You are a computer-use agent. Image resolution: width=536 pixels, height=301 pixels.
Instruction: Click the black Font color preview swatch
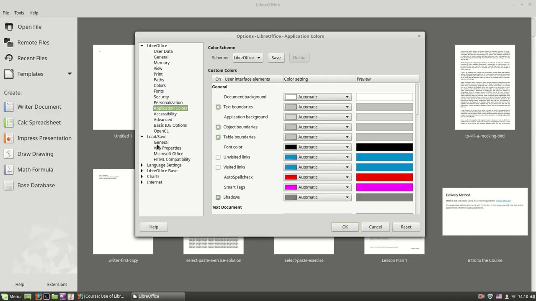384,147
